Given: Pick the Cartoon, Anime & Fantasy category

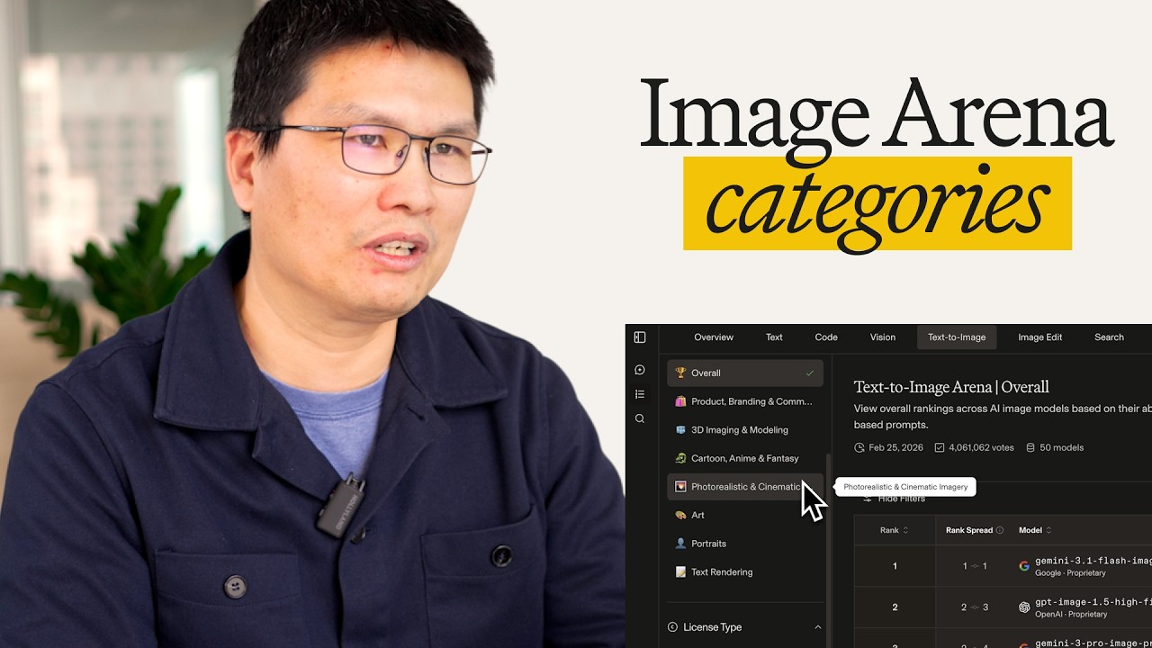Looking at the screenshot, I should 745,458.
